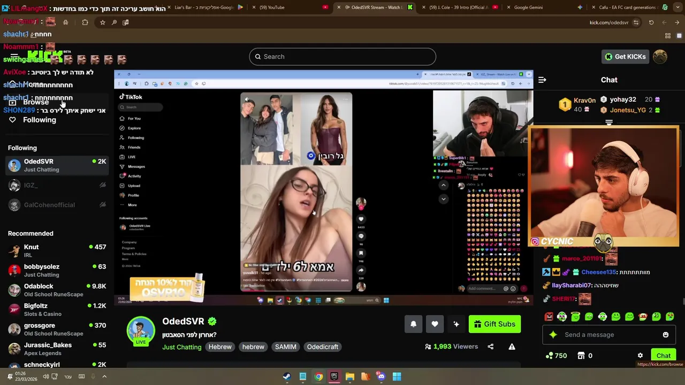Click Jonetsu_YG in gift leaderboard
Image resolution: width=685 pixels, height=385 pixels.
click(x=628, y=110)
